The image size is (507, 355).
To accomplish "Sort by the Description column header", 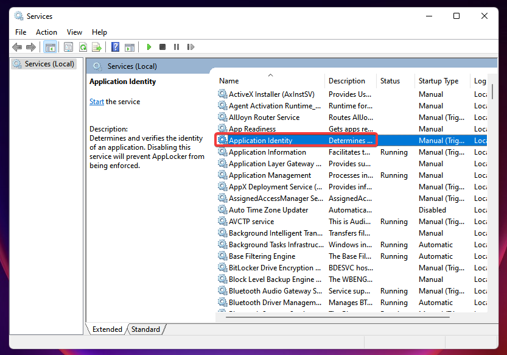I will [x=351, y=81].
